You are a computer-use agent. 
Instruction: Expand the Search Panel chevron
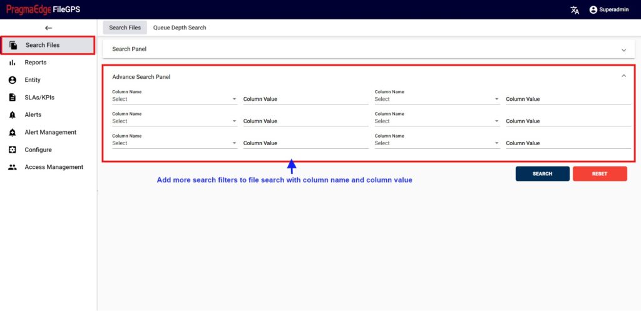pos(624,50)
